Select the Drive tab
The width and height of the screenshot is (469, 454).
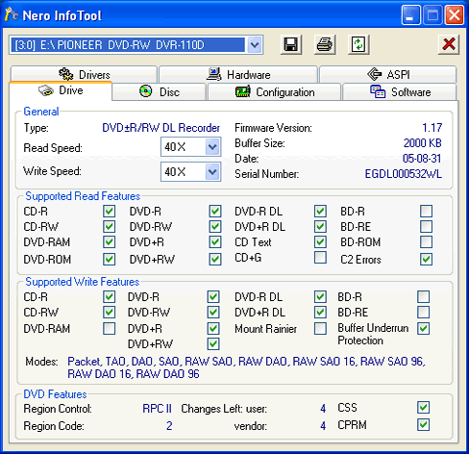(x=61, y=90)
